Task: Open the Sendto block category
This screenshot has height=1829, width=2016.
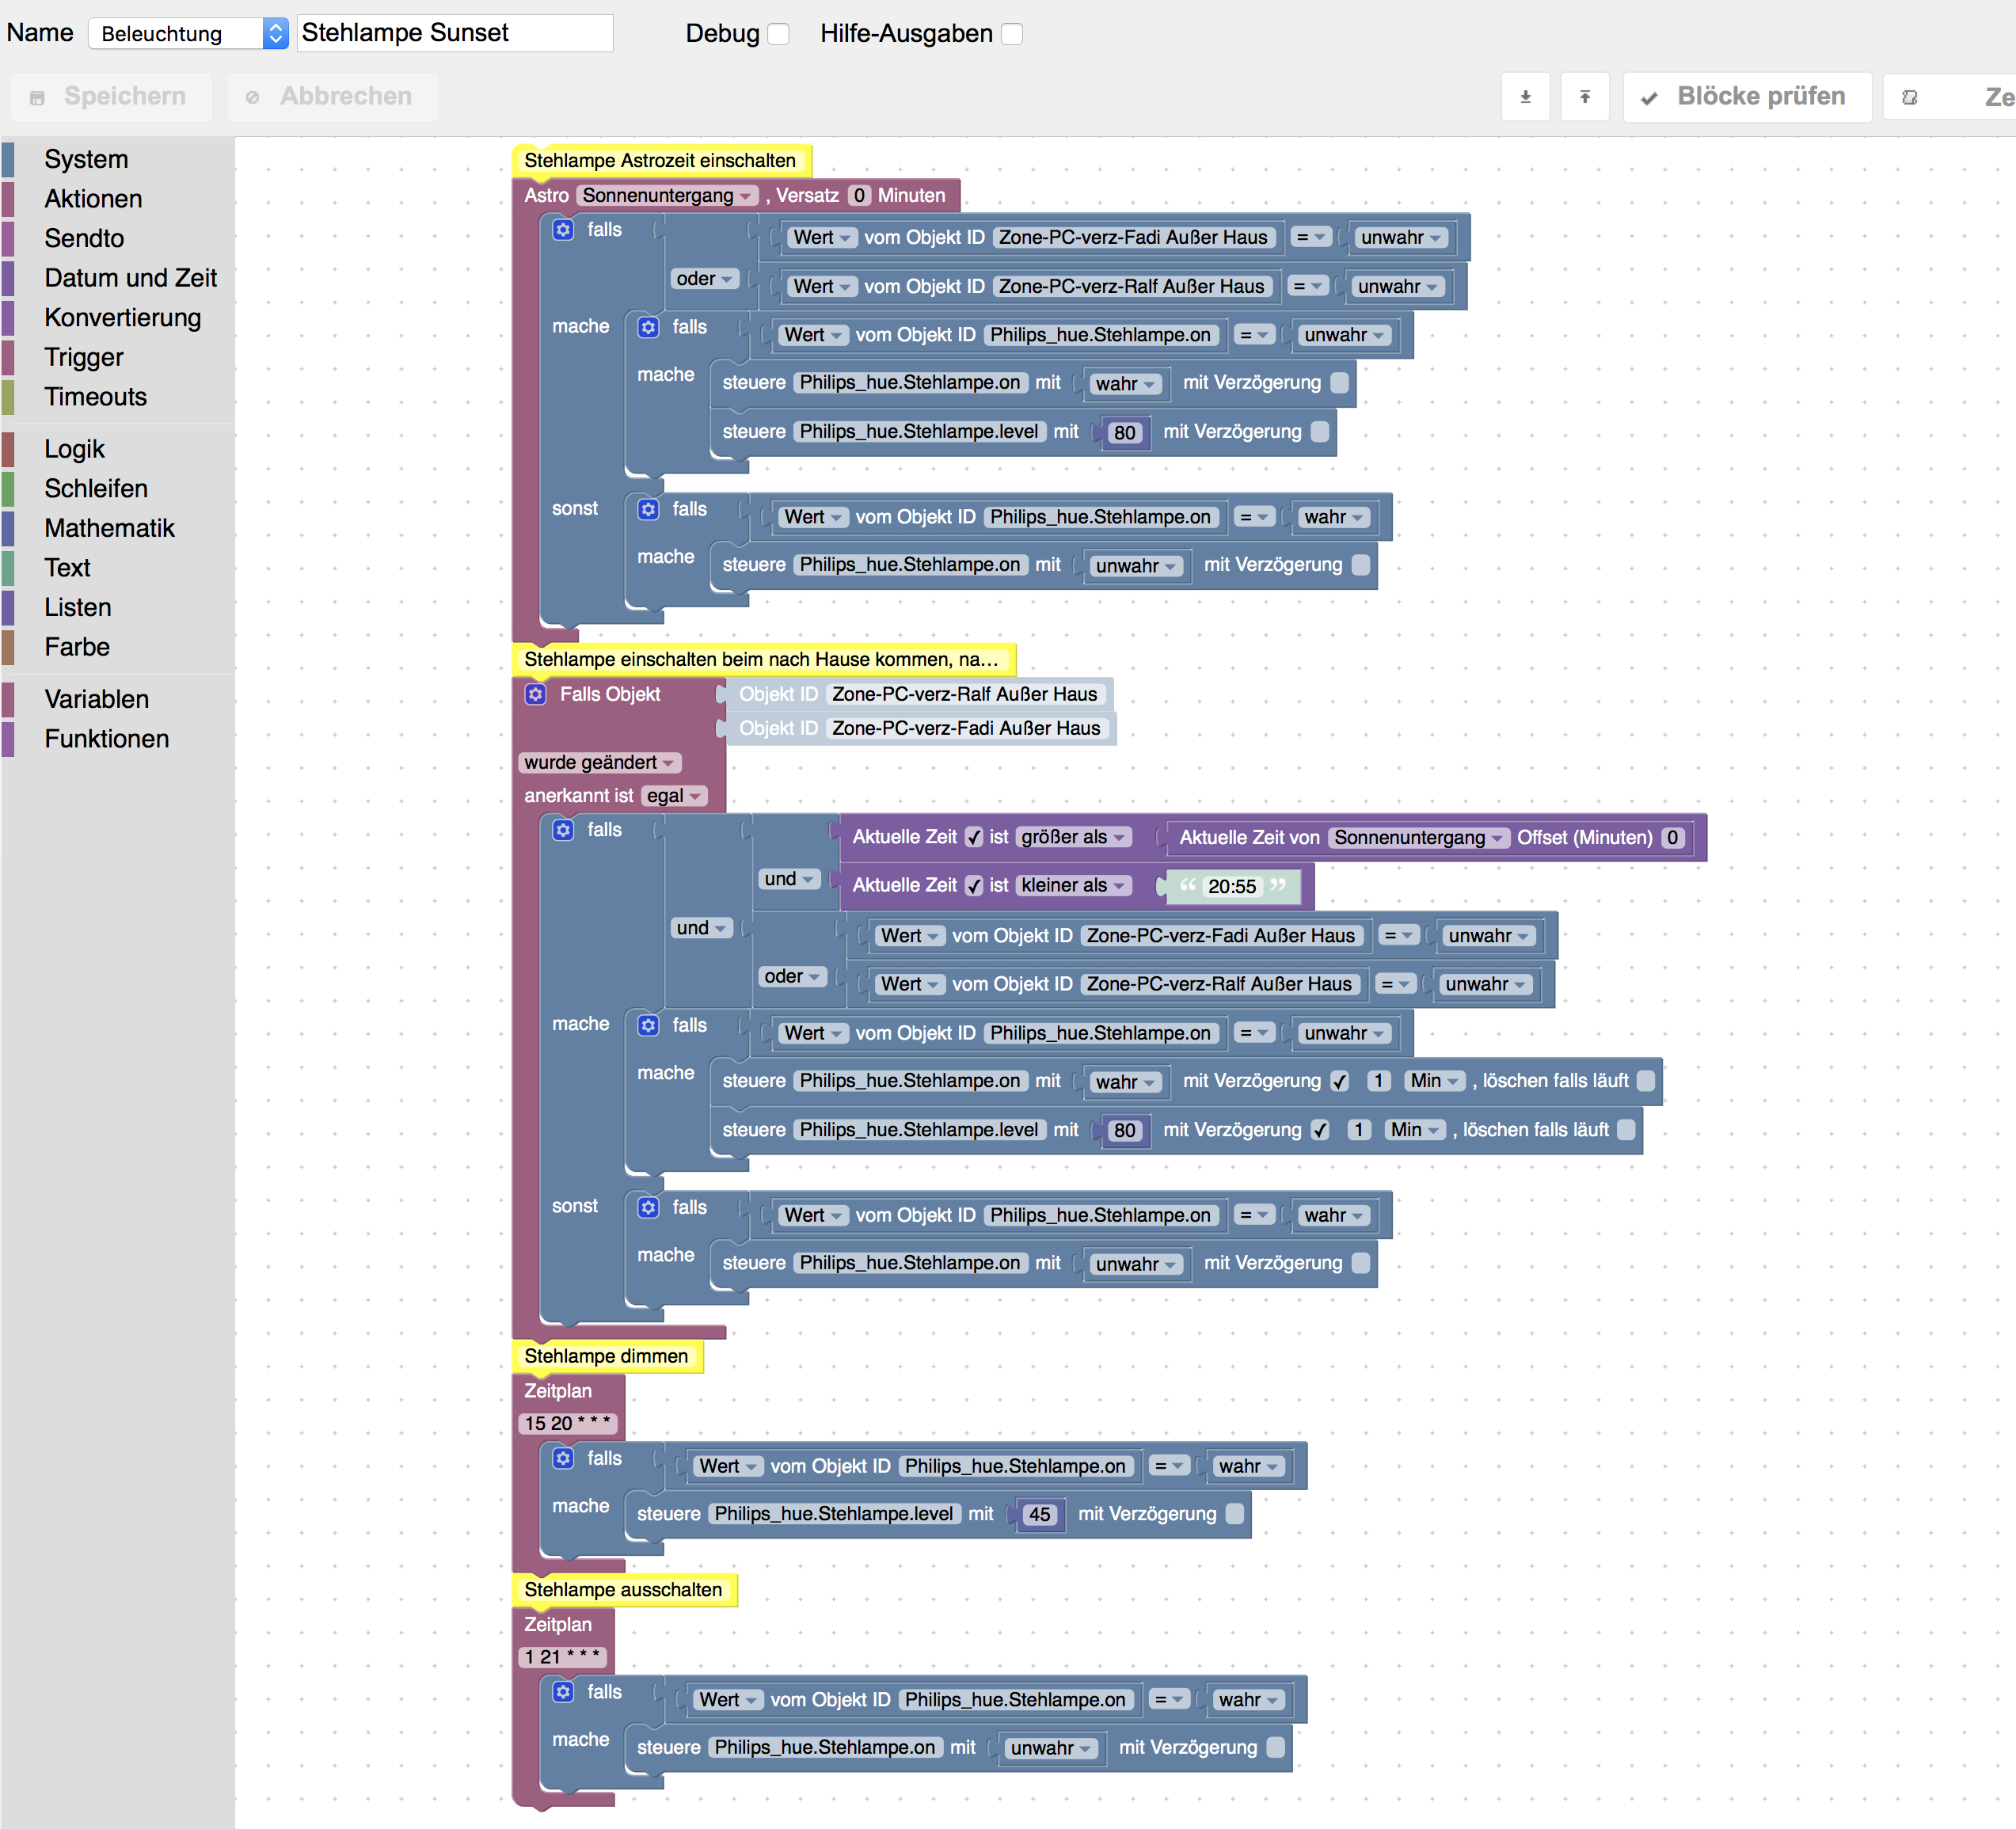Action: (x=84, y=238)
